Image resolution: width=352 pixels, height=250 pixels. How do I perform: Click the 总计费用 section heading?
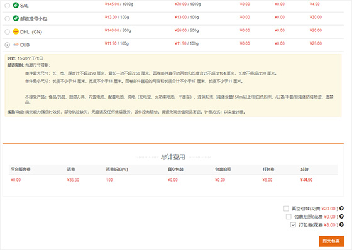point(173,156)
